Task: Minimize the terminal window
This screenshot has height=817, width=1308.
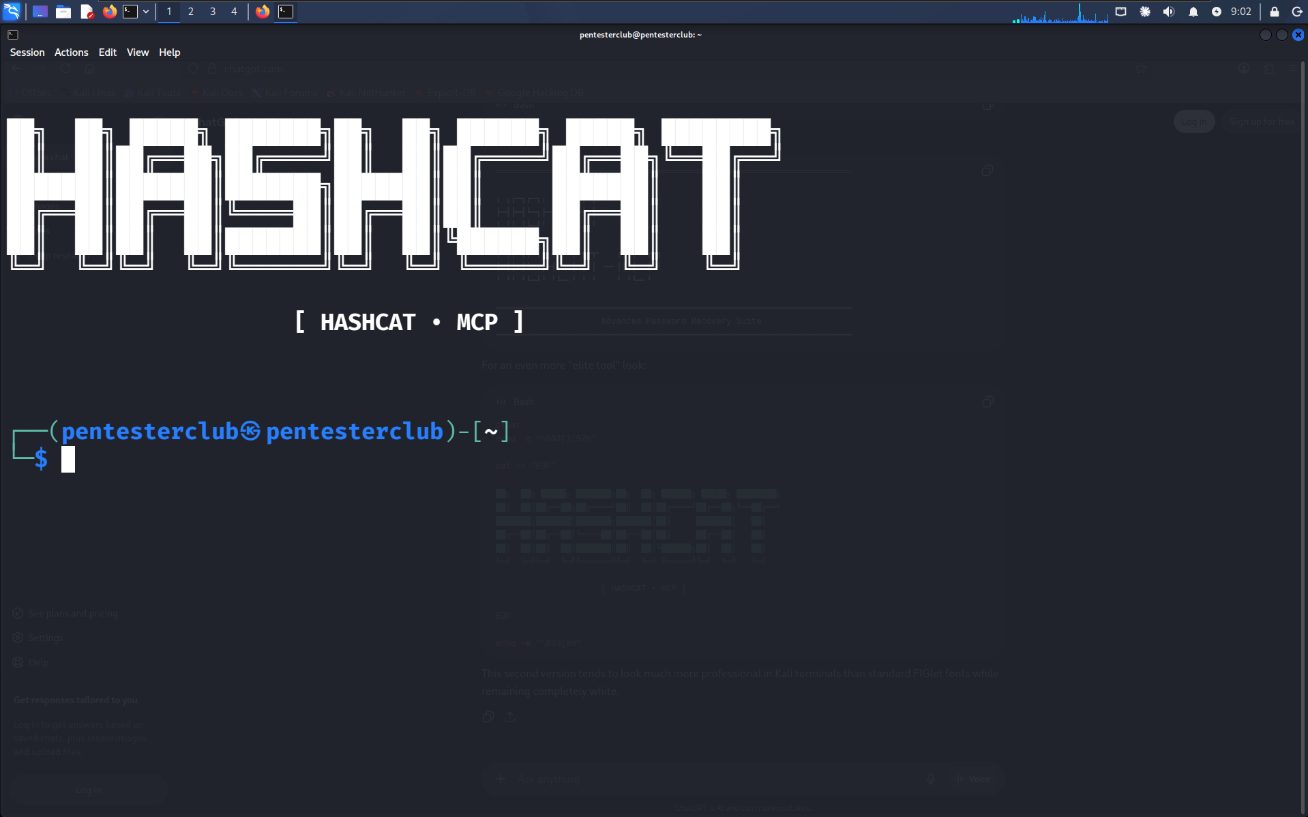Action: (x=1266, y=35)
